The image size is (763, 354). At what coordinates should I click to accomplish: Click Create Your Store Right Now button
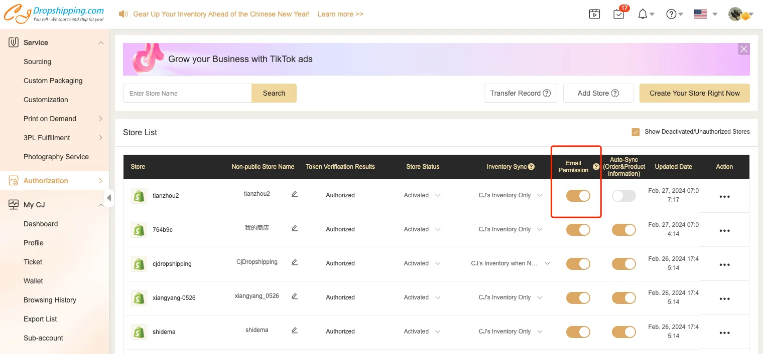point(694,93)
